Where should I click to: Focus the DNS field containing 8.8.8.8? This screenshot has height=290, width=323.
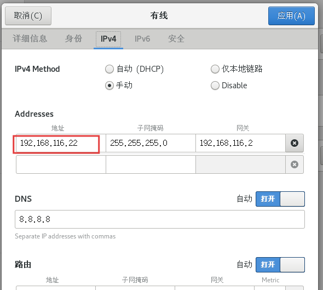point(160,219)
